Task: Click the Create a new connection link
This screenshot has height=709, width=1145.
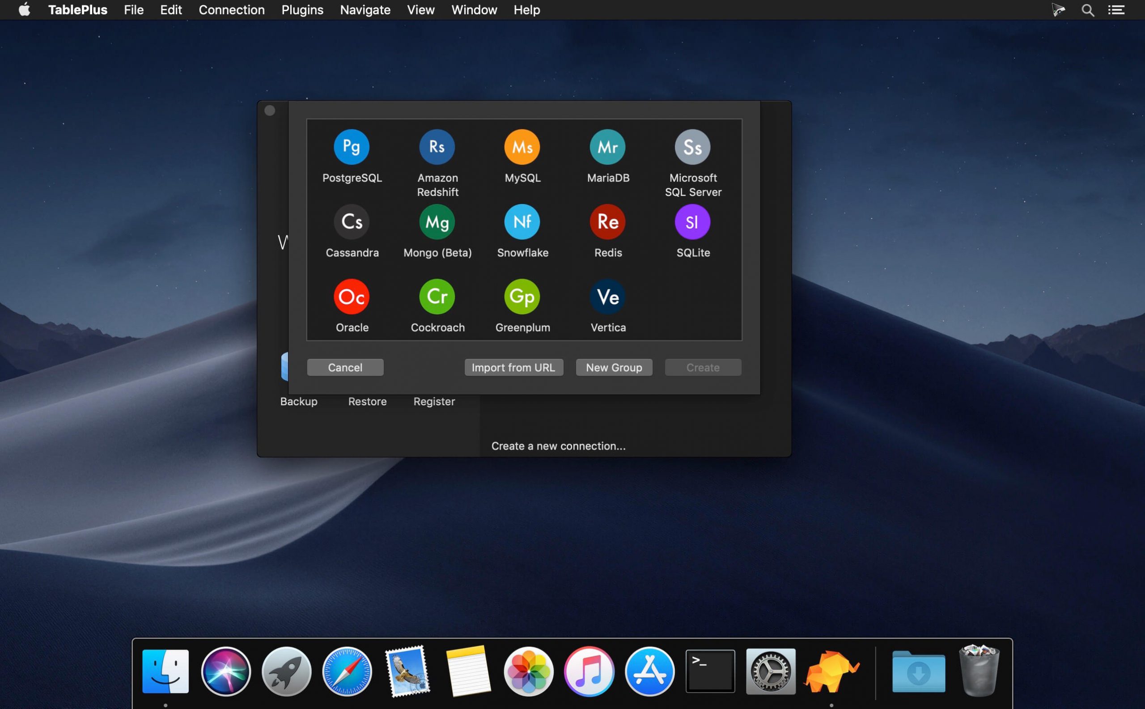Action: click(558, 446)
